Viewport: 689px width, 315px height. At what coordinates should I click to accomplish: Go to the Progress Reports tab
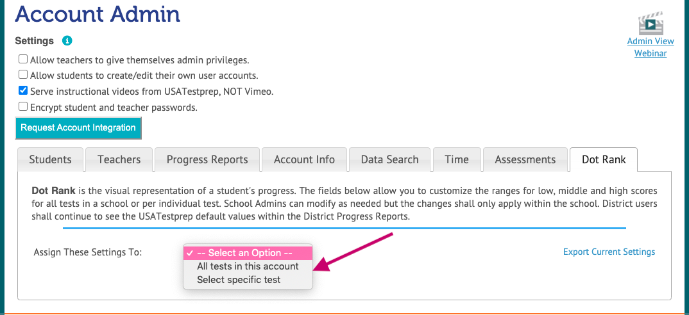[x=207, y=160]
